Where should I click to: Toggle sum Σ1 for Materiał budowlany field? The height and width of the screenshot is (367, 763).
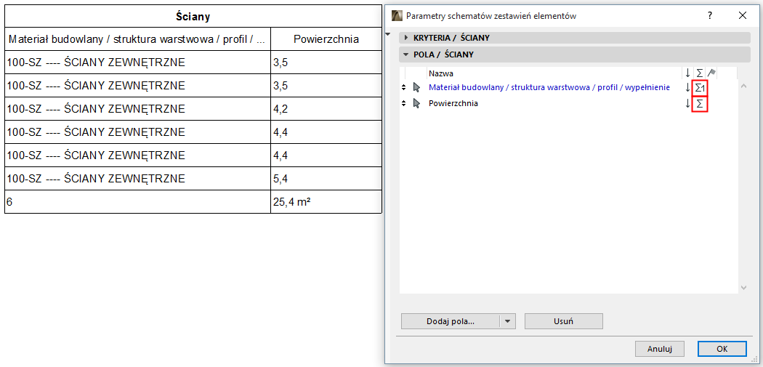click(699, 88)
